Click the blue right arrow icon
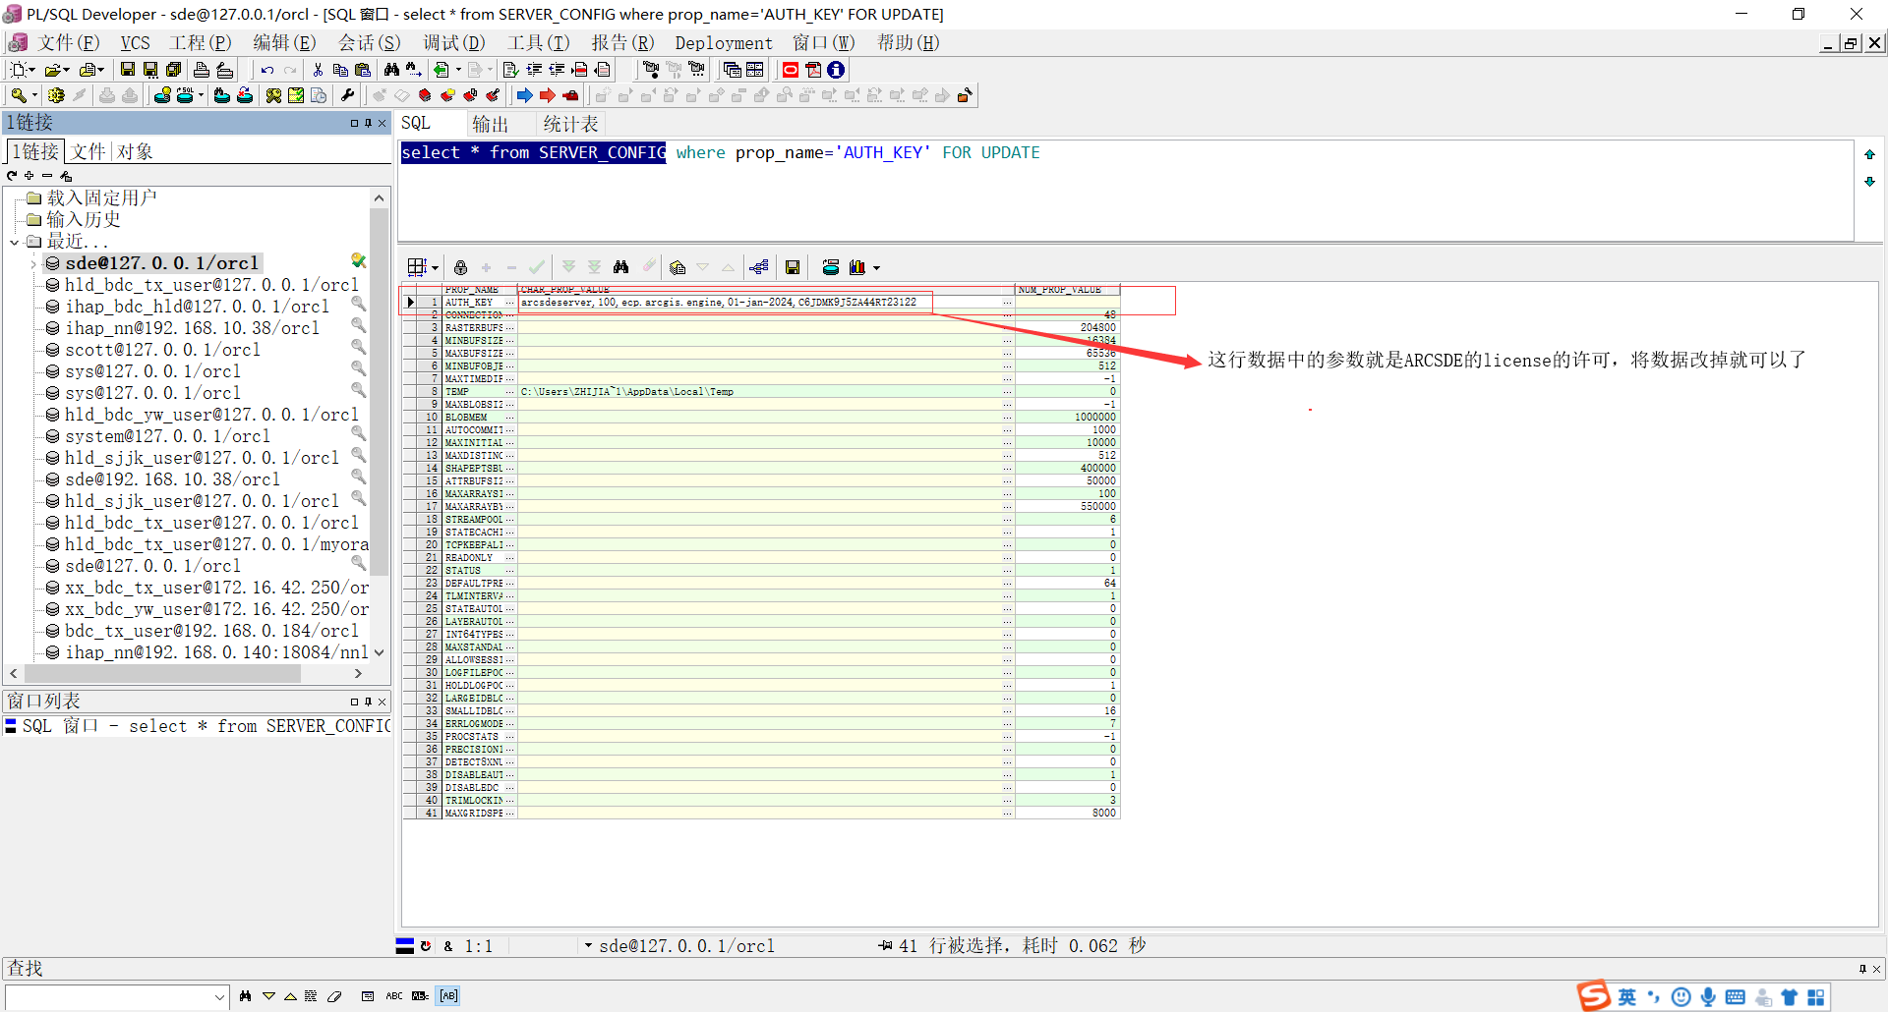Screen dimensions: 1888x1012 (x=525, y=95)
